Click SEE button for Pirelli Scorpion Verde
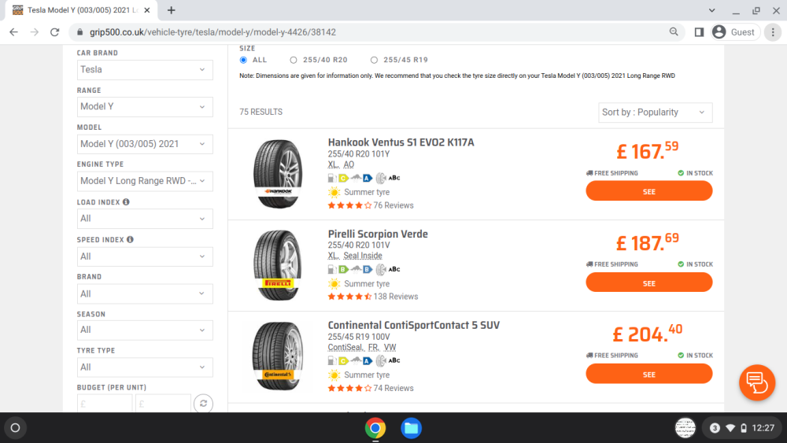Screen dimensions: 787x443 point(649,283)
